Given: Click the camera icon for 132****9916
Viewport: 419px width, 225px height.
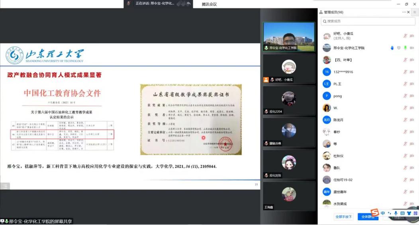Looking at the screenshot, I should coord(412,72).
